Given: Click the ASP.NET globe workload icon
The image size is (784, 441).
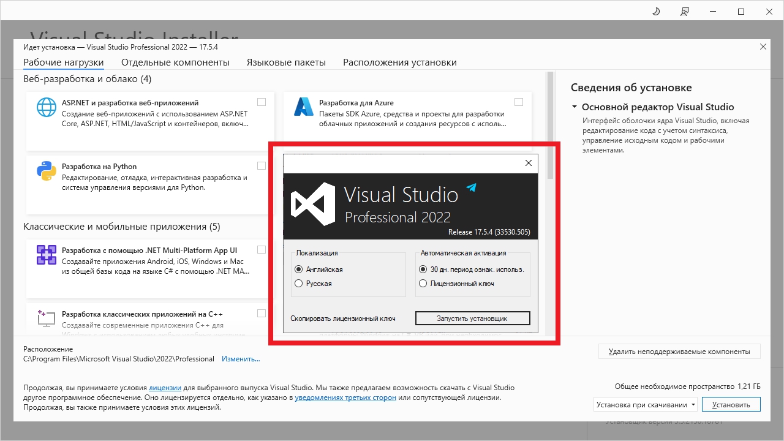Looking at the screenshot, I should coord(47,107).
